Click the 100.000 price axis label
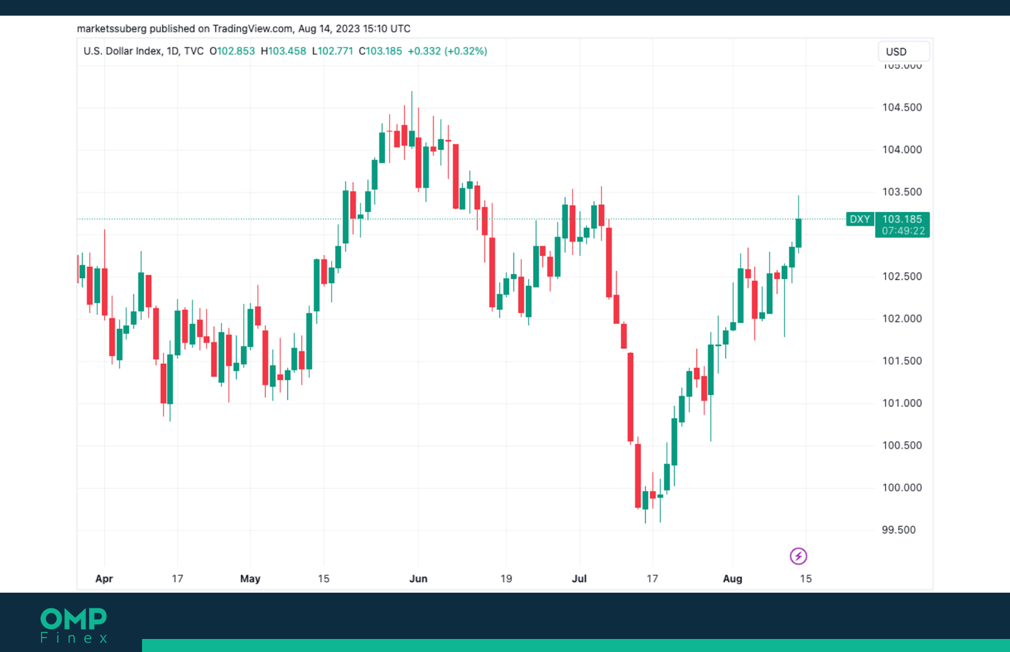The image size is (1010, 652). [902, 488]
